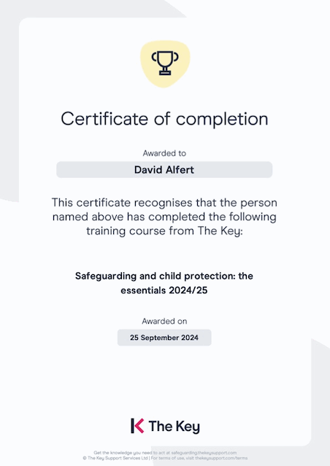Select the 'Certificate of completion' heading

[x=164, y=119]
